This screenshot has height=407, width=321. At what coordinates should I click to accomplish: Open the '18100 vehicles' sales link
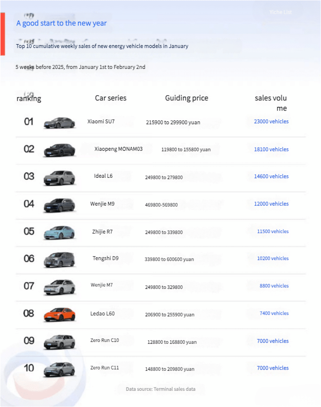point(271,149)
